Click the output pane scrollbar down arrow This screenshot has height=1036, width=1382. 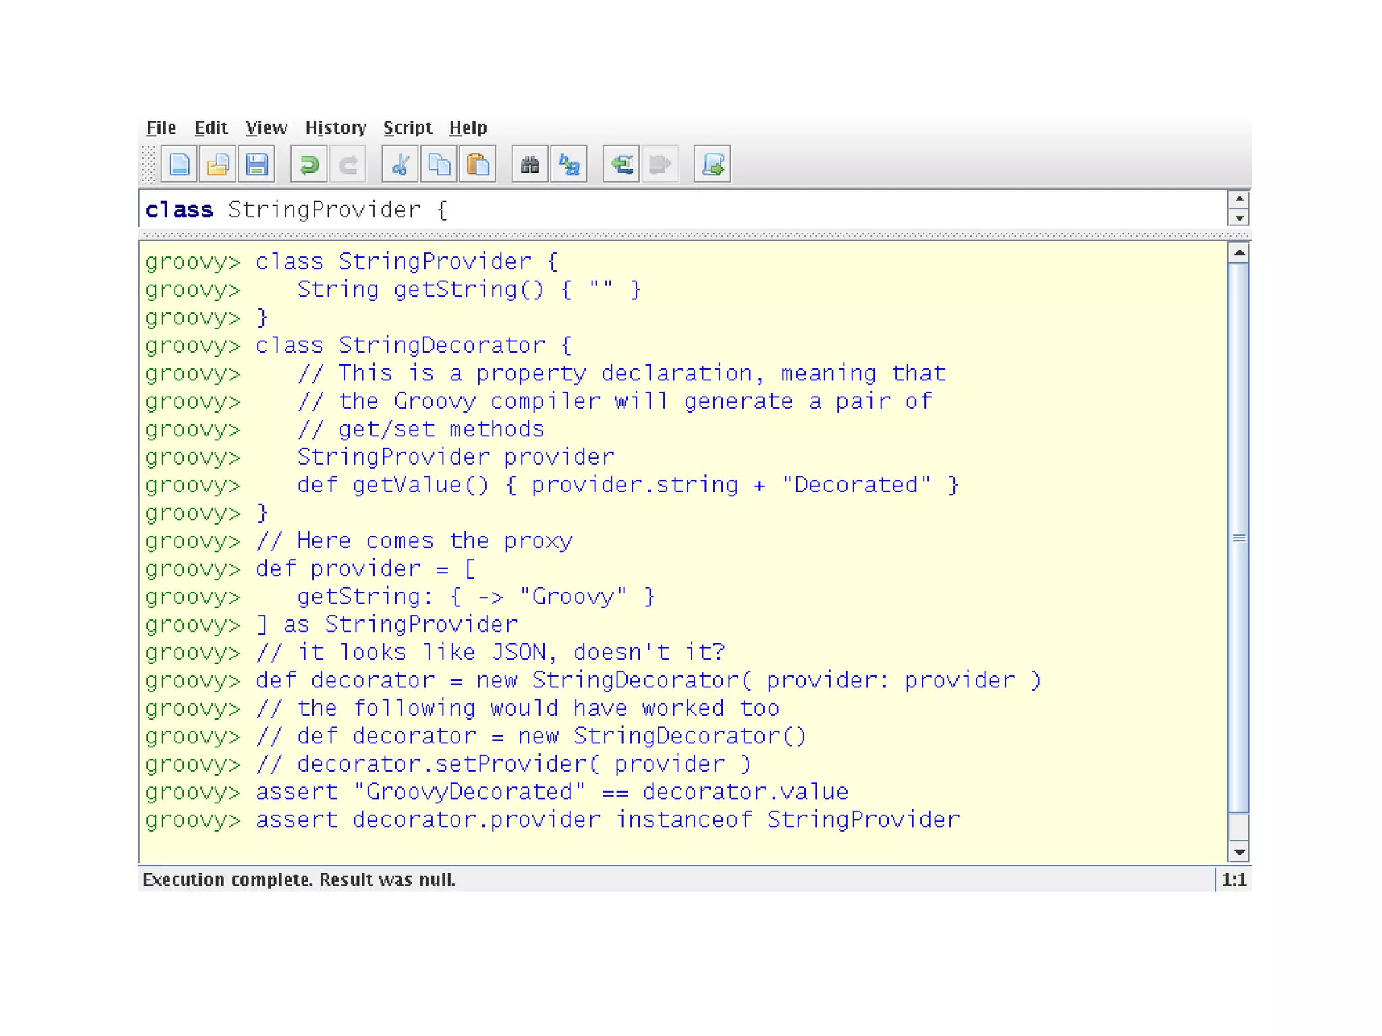1239,852
